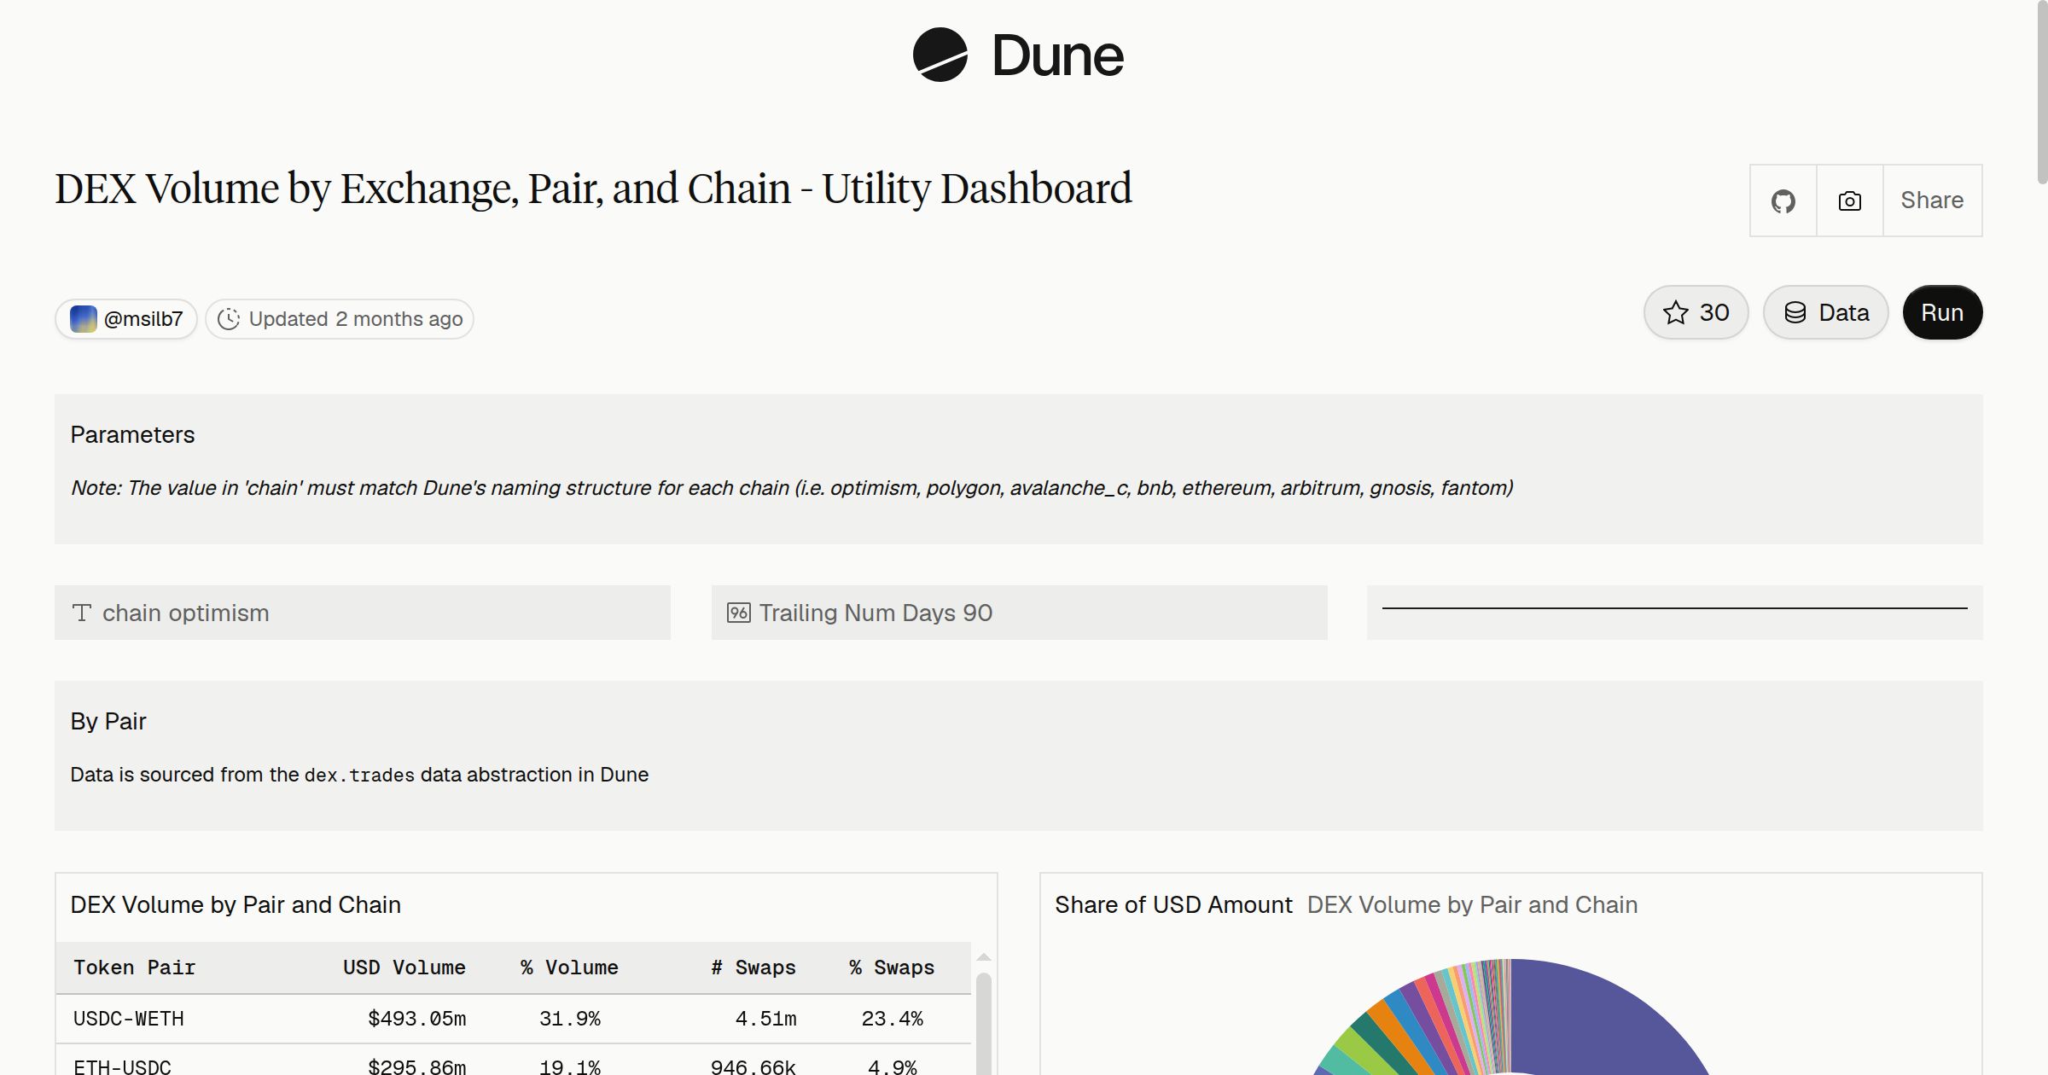Viewport: 2048px width, 1075px height.
Task: Click the clock icon beside Updated
Action: click(x=229, y=319)
